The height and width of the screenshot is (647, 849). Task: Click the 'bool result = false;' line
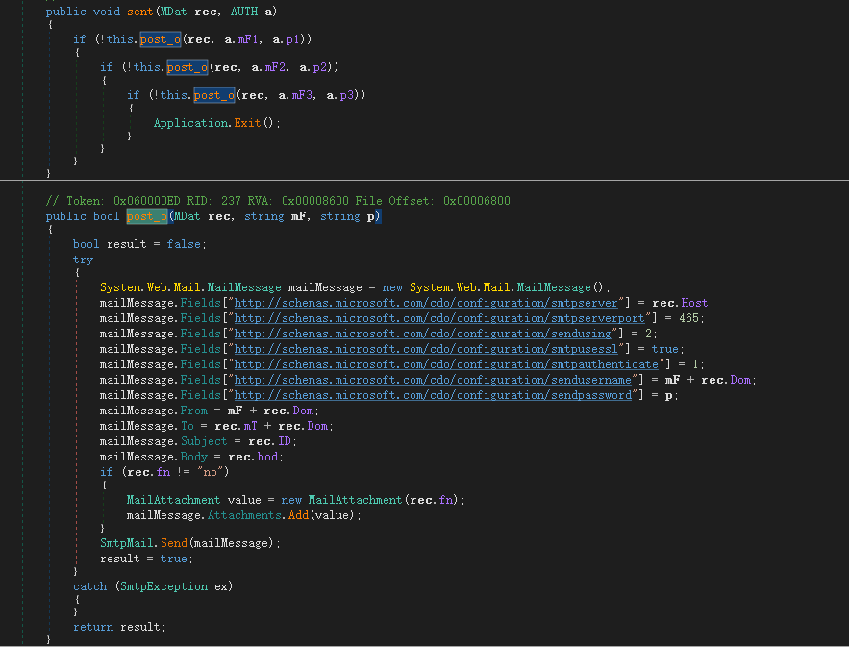pos(139,244)
